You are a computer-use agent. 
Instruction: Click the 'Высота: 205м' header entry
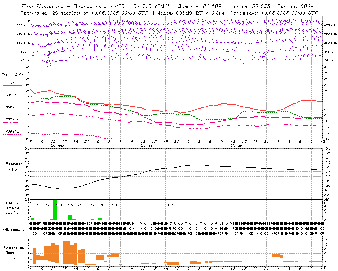[x=295, y=6]
